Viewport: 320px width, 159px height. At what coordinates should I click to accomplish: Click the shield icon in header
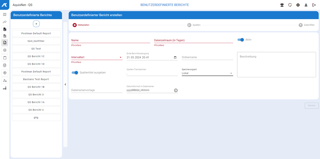pyautogui.click(x=290, y=5)
